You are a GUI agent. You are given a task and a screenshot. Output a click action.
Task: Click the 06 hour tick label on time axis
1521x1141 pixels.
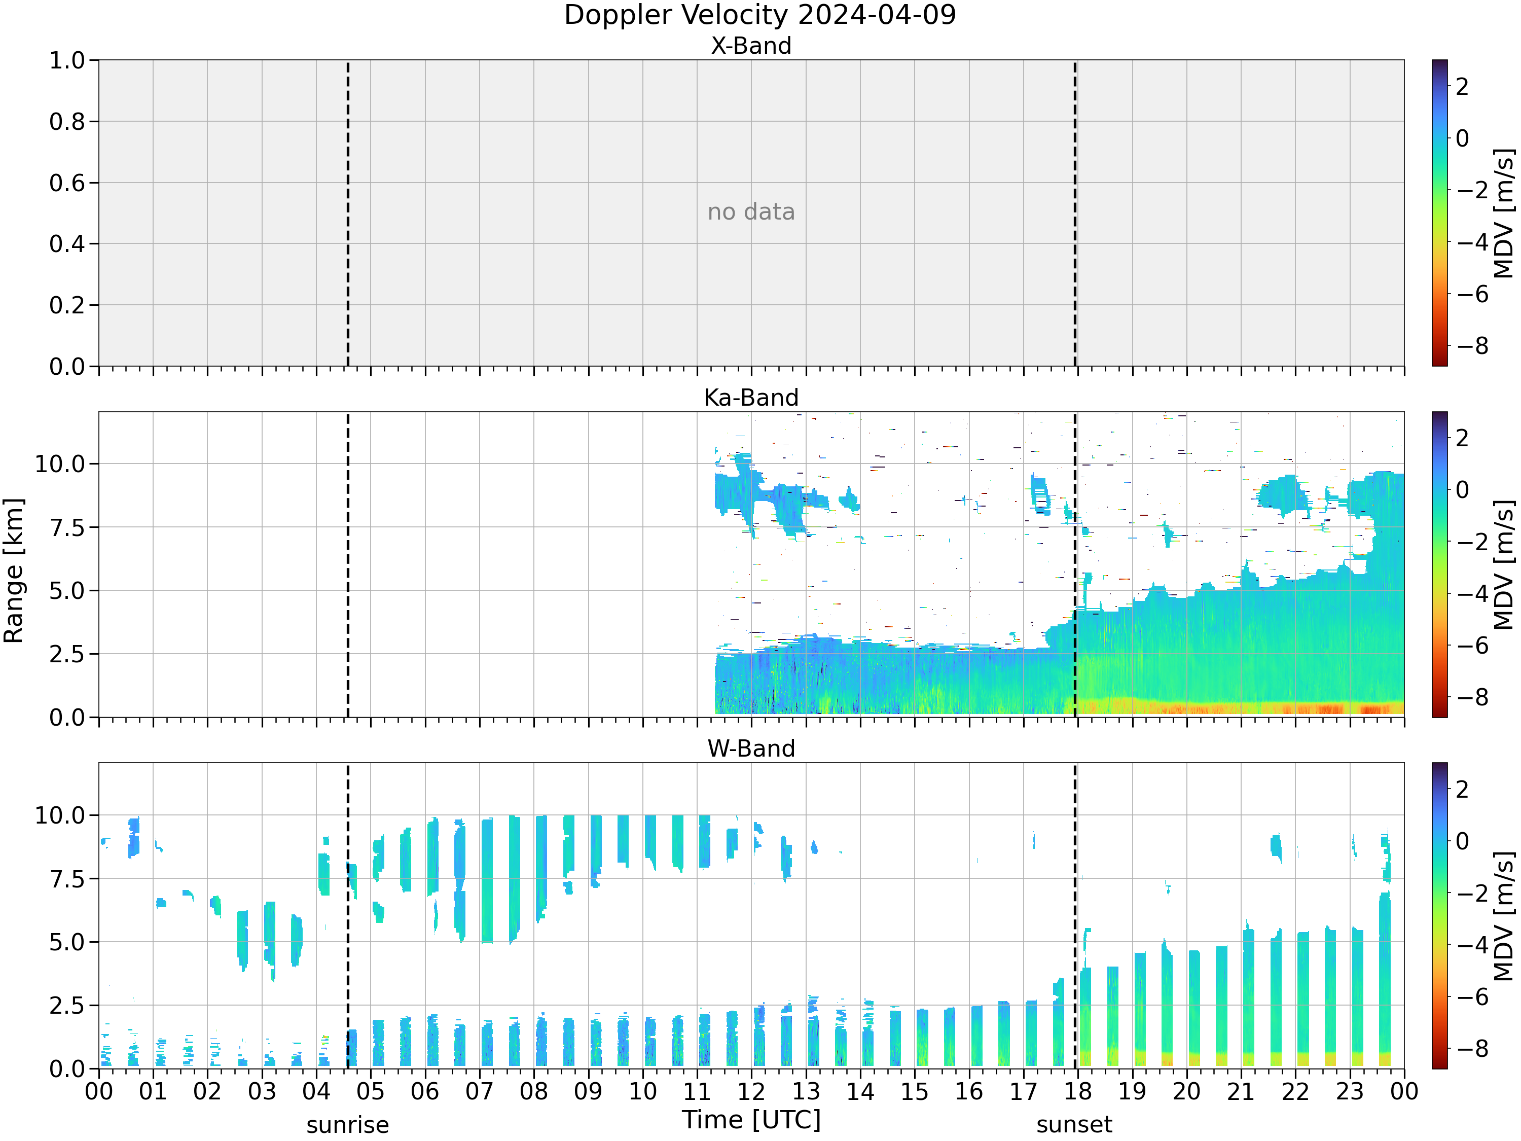pyautogui.click(x=425, y=1091)
